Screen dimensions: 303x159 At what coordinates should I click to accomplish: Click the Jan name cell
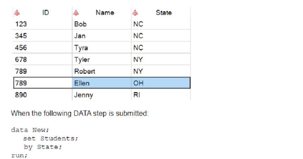click(101, 36)
